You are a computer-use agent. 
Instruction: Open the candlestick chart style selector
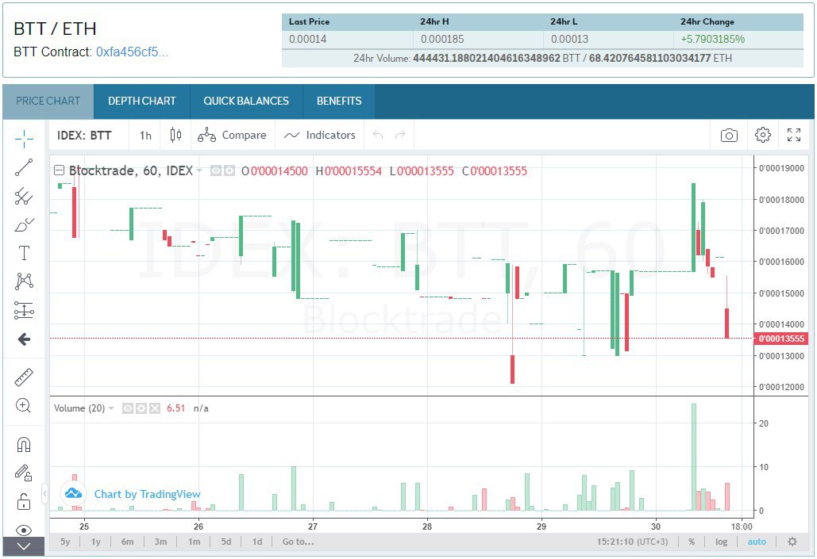coord(176,136)
